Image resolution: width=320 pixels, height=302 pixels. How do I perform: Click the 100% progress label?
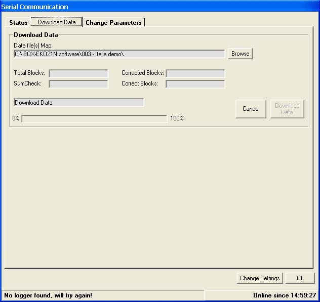(x=177, y=118)
